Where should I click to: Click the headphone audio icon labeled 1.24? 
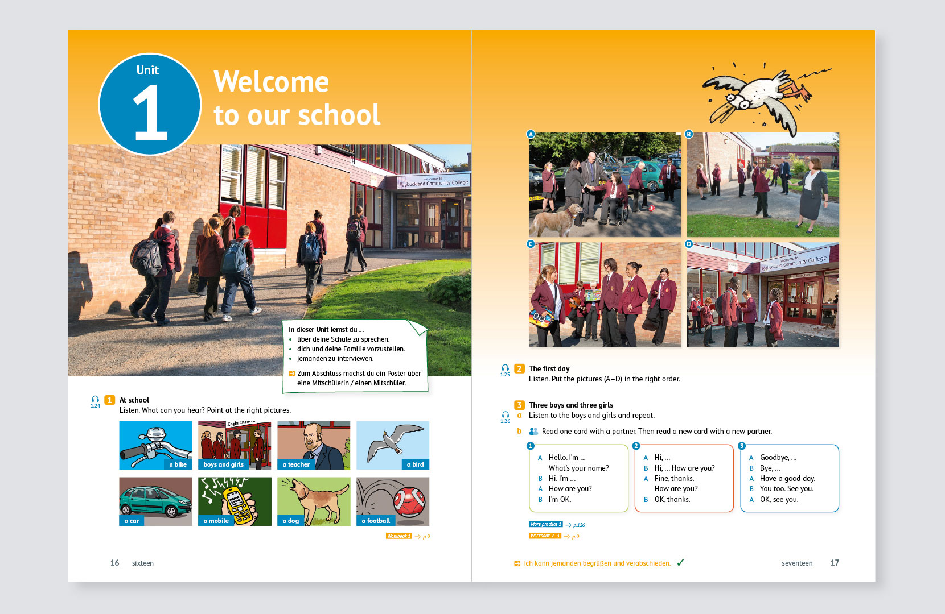click(x=95, y=400)
